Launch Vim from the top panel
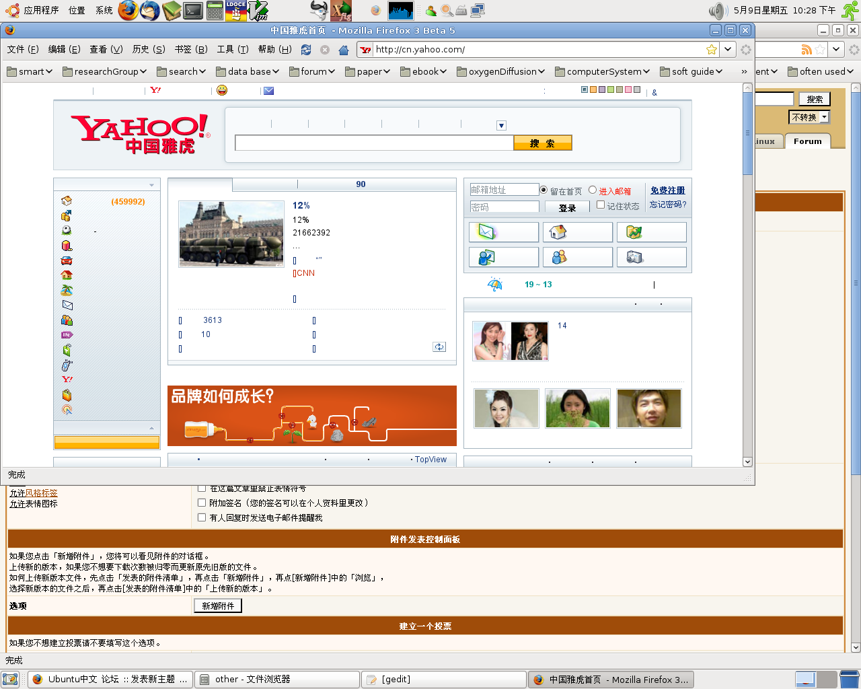Viewport: 861px width, 689px height. (x=258, y=10)
